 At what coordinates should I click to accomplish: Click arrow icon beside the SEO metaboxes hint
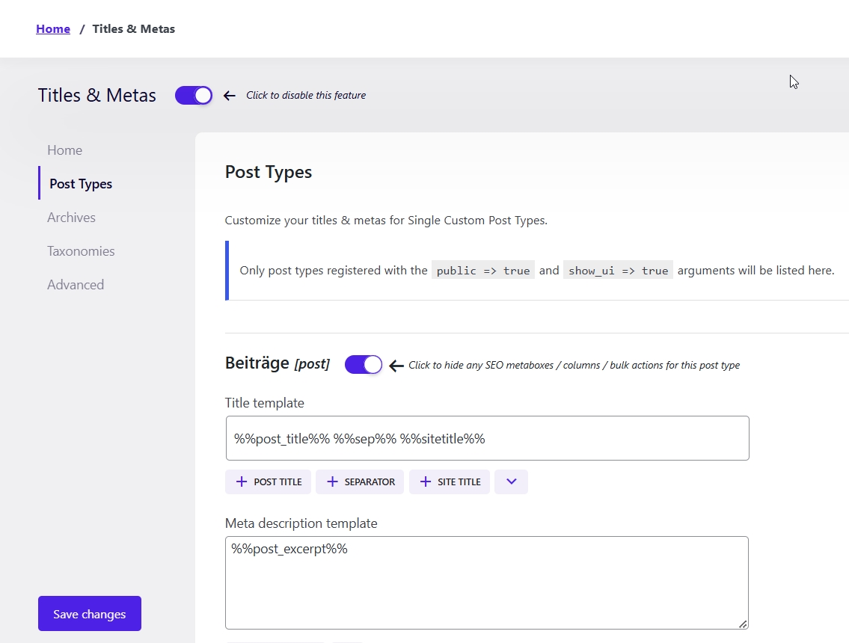396,366
